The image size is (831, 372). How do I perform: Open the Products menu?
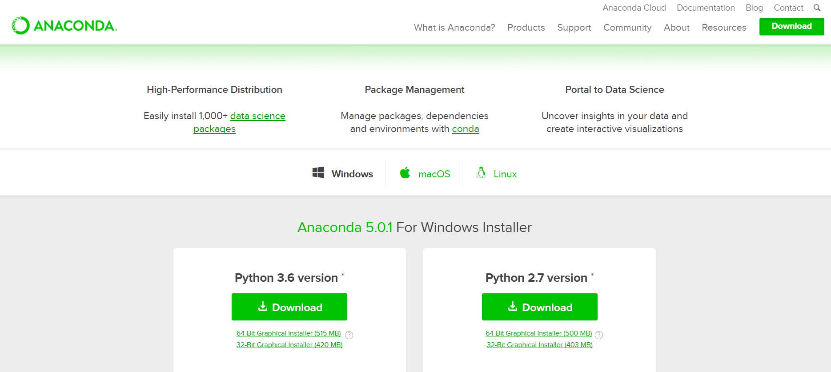pyautogui.click(x=526, y=28)
